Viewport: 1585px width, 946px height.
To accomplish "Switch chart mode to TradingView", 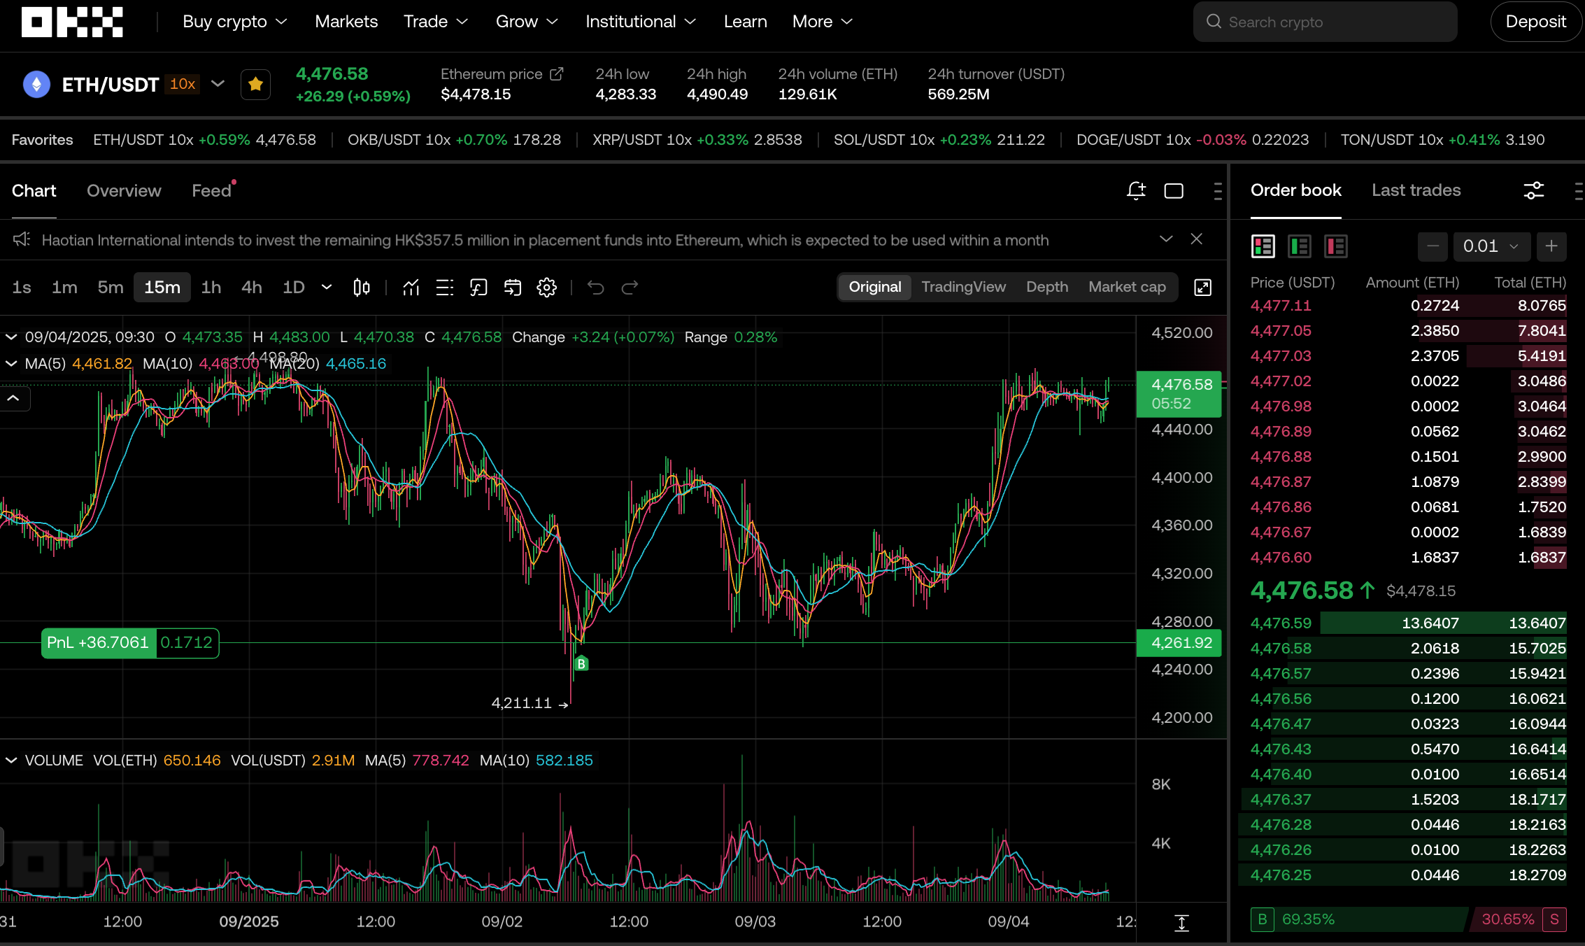I will point(962,287).
